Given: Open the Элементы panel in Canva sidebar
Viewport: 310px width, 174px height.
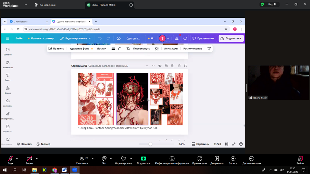Looking at the screenshot, I should [x=8, y=64].
